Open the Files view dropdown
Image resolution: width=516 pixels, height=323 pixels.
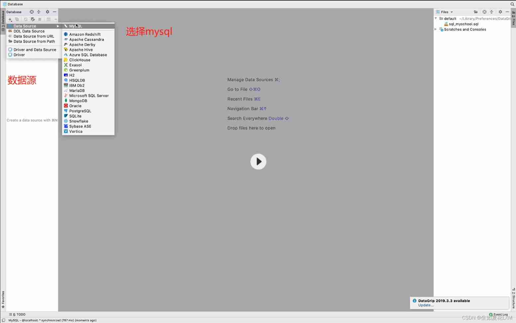[x=445, y=12]
